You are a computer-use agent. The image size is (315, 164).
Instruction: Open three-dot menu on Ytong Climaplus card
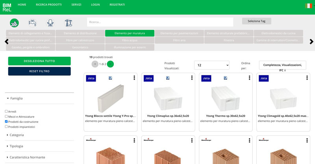click(x=192, y=78)
